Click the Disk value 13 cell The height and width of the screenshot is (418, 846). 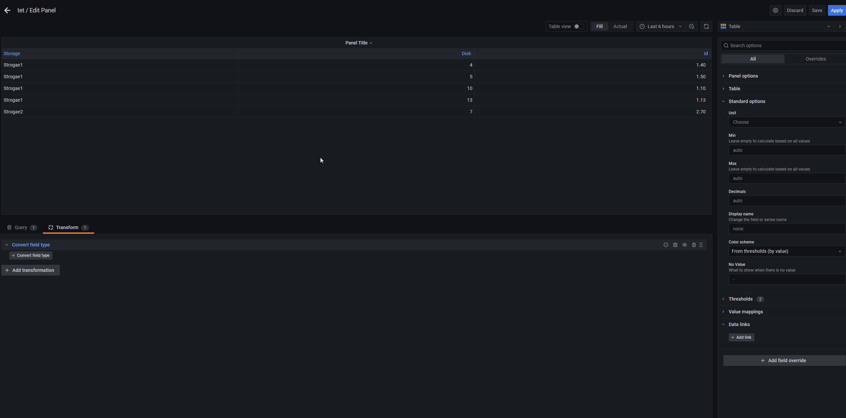(x=356, y=100)
